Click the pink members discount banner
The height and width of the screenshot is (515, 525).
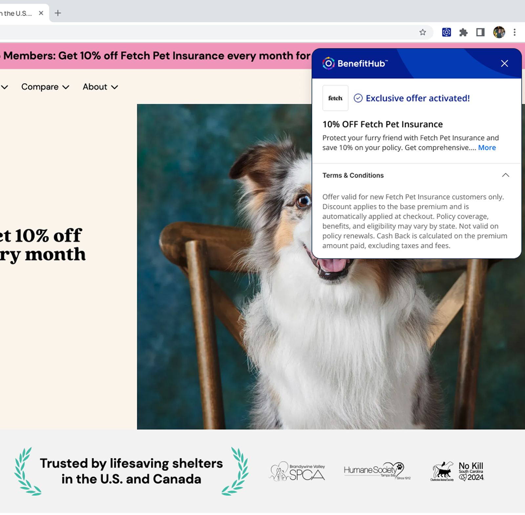[x=156, y=56]
